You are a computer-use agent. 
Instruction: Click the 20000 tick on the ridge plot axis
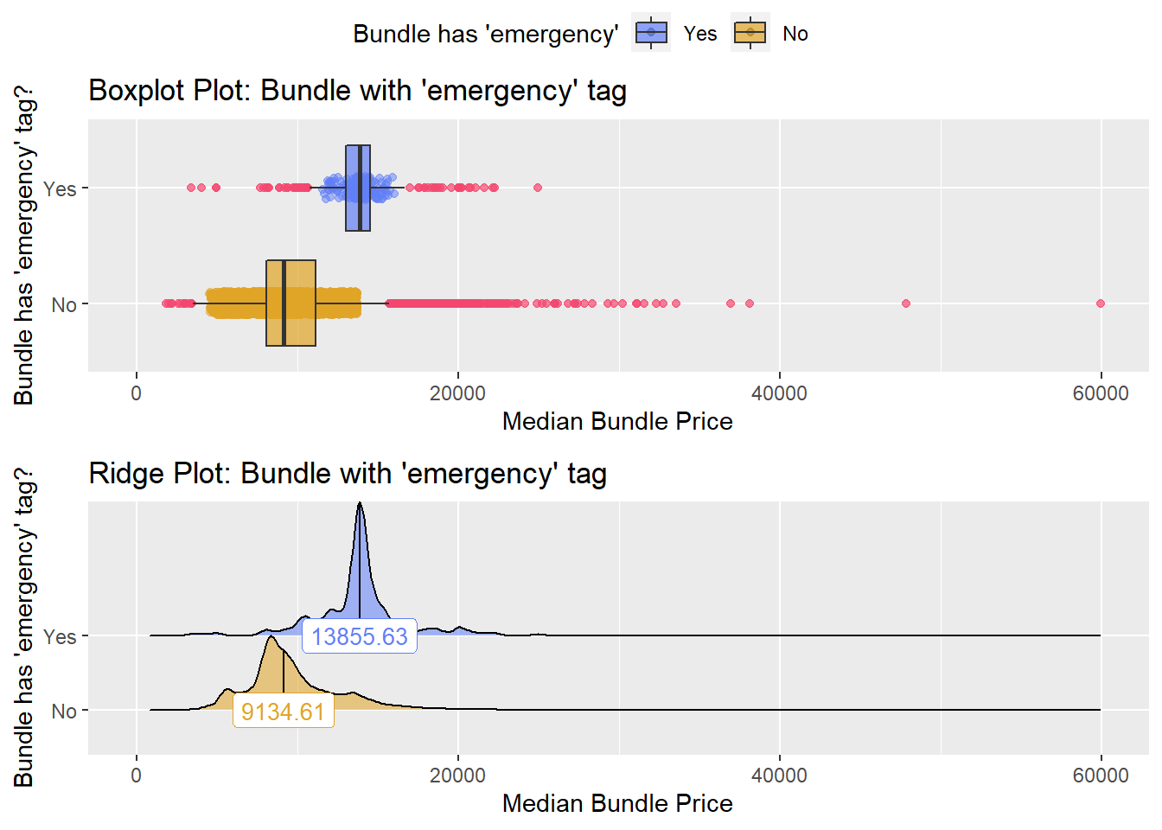457,776
